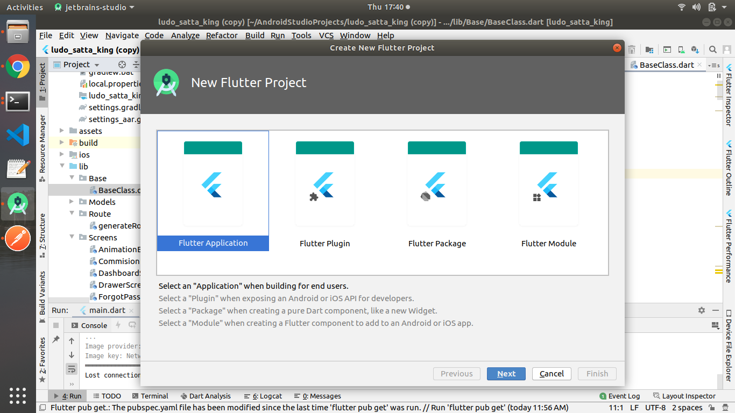Open the Tools menu
The image size is (735, 413).
(301, 35)
